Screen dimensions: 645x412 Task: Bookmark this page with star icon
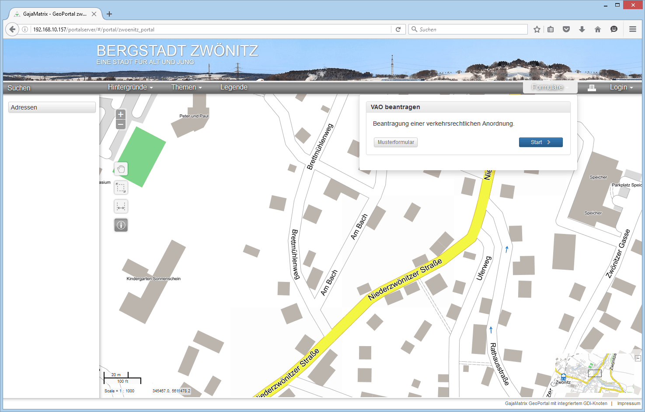537,29
